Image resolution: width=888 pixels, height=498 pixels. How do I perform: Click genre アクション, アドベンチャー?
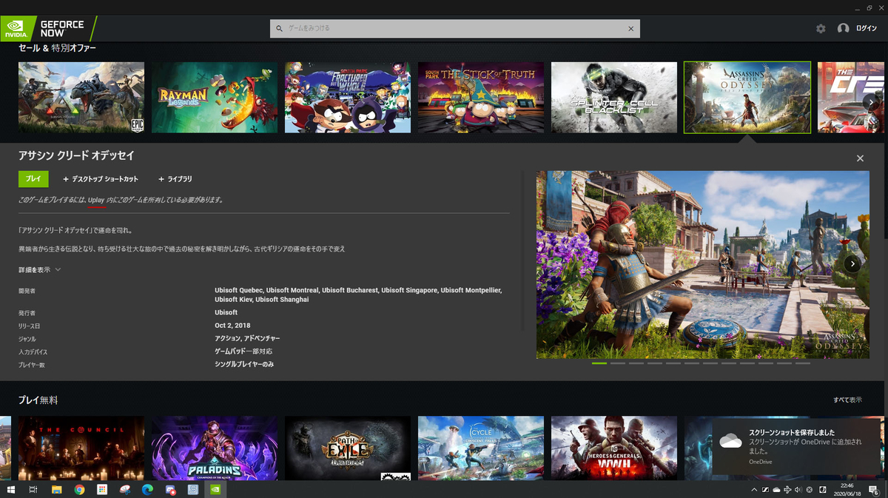click(247, 338)
